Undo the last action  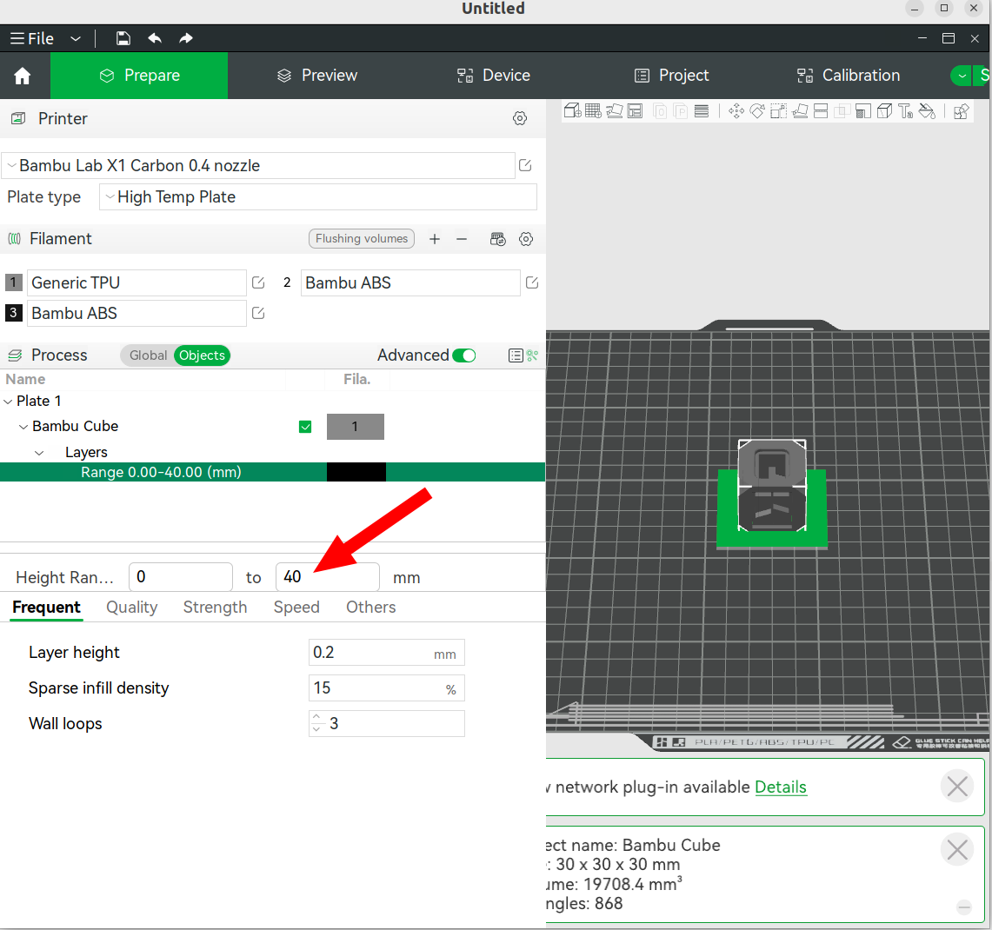click(x=155, y=38)
